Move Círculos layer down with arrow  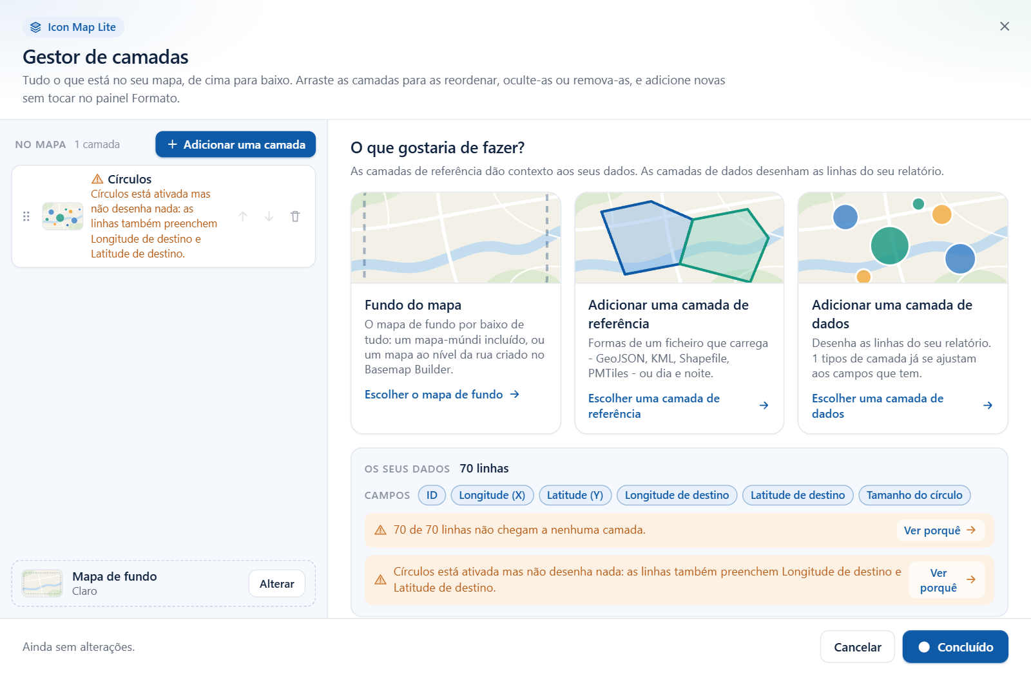click(x=269, y=216)
